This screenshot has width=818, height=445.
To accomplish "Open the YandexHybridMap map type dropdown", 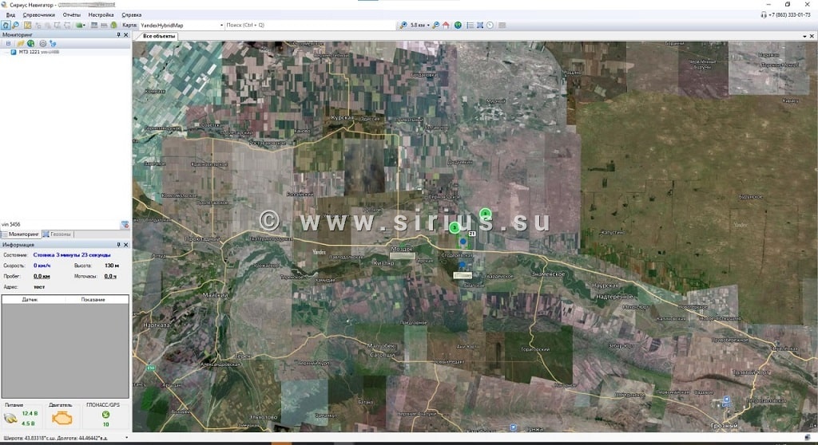I will tap(221, 26).
